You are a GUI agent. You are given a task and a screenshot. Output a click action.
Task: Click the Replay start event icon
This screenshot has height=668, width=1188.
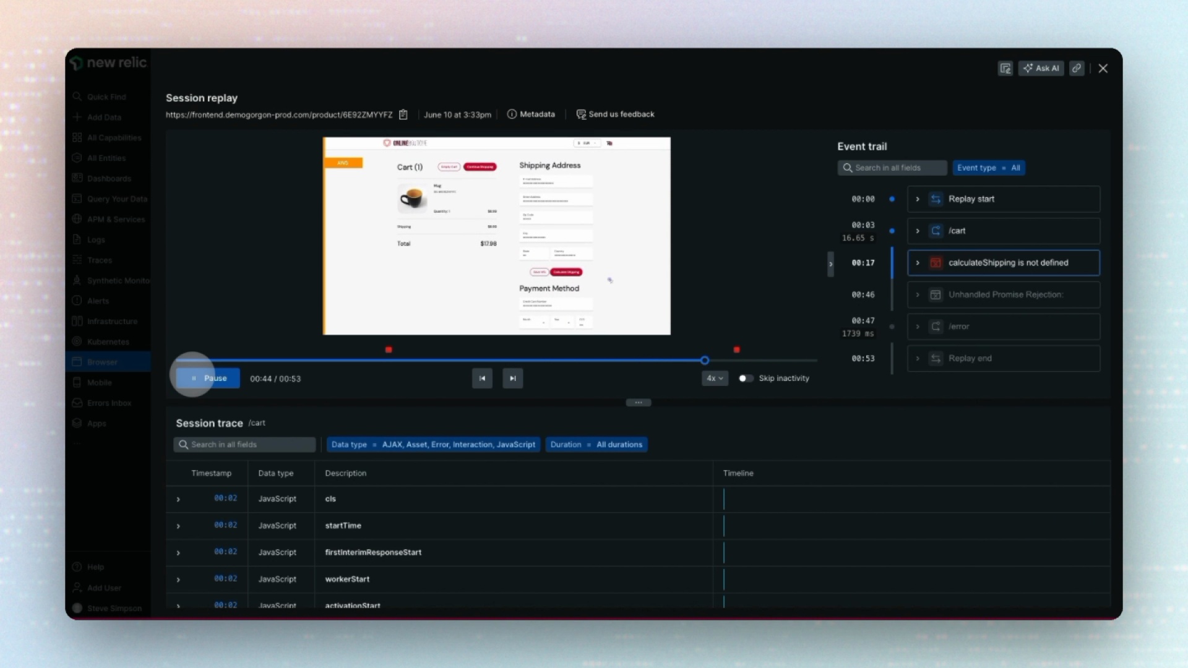point(936,199)
